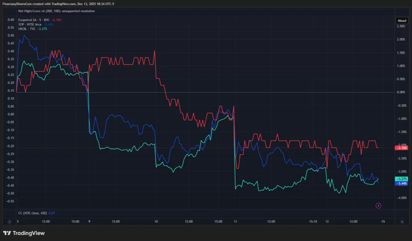
Task: Select the Ecopetrol SA BVC legend entry
Action: tap(34, 20)
